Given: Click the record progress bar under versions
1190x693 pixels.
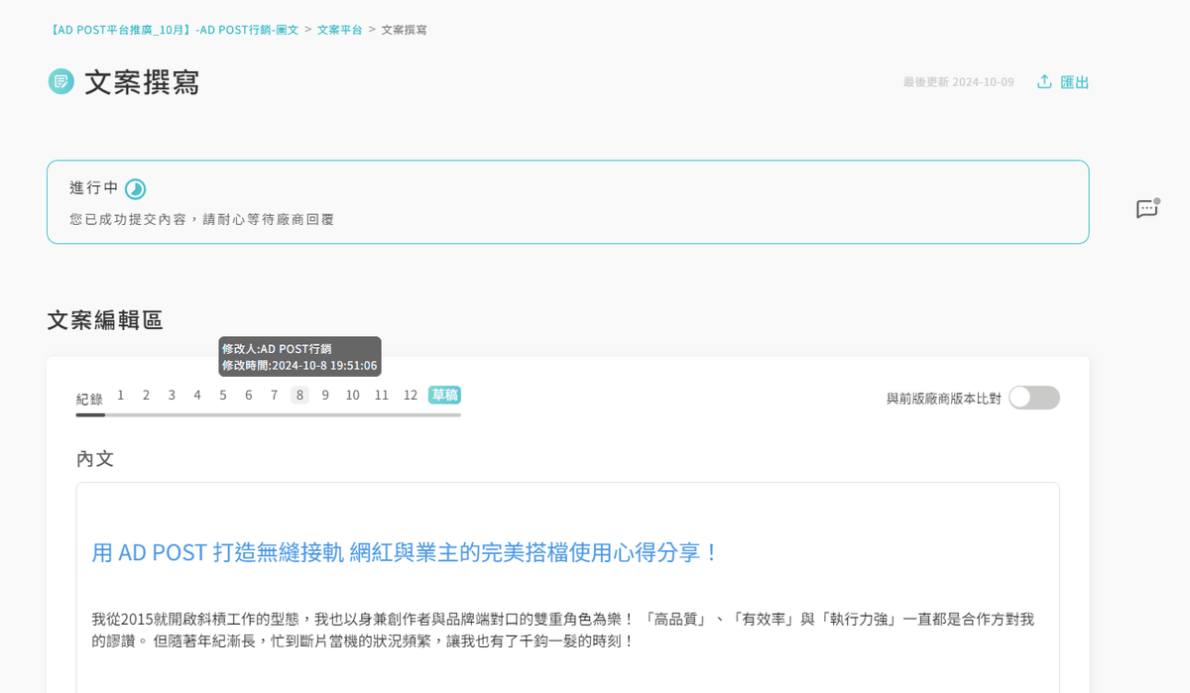Looking at the screenshot, I should pyautogui.click(x=269, y=414).
